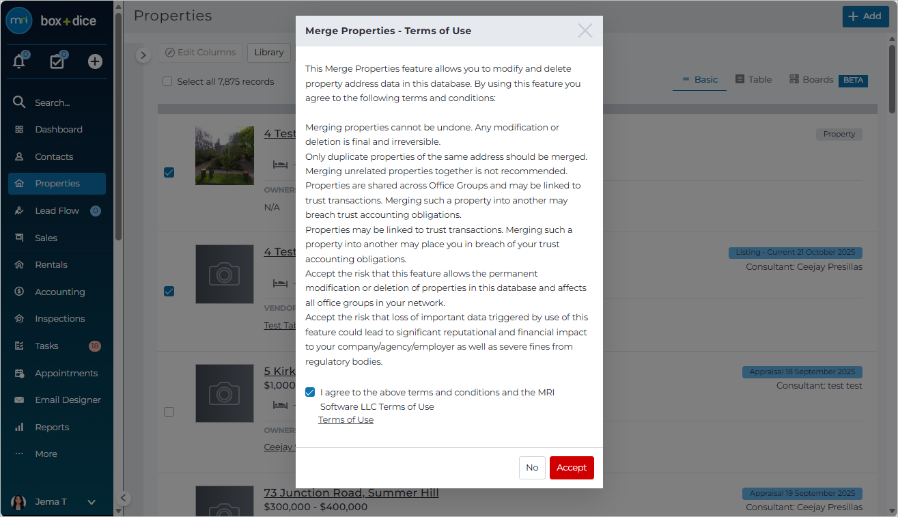Expand the More menu in sidebar

57,453
